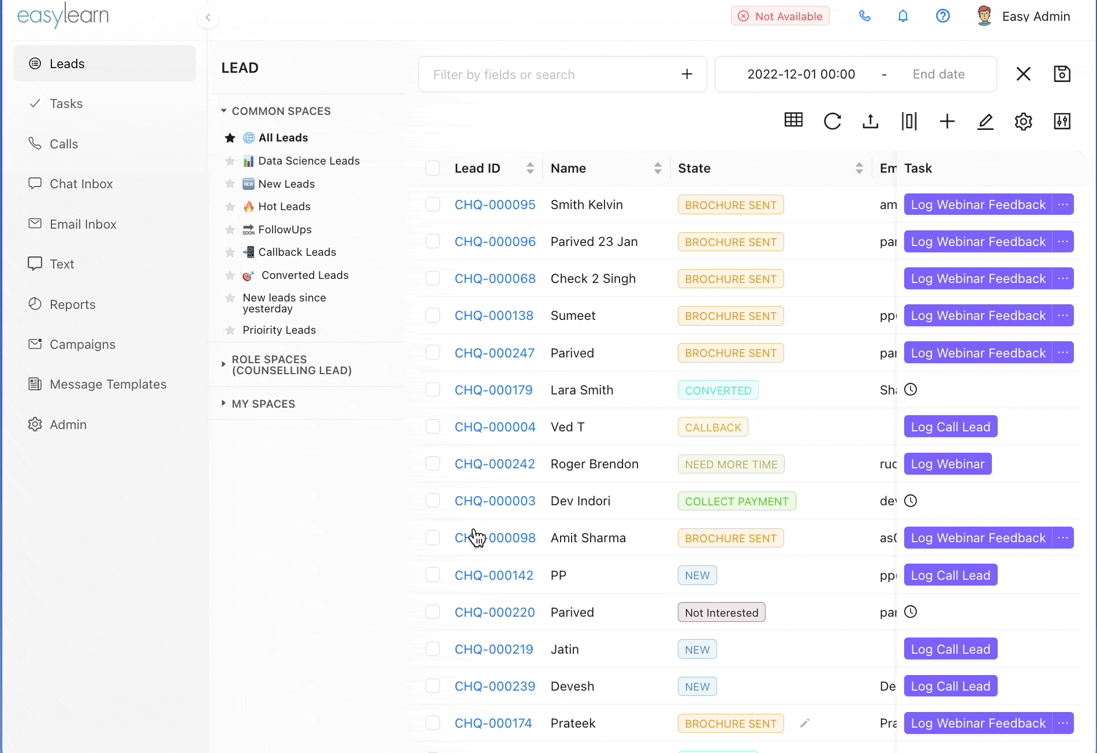The width and height of the screenshot is (1097, 753).
Task: Open the notifications bell icon
Action: pyautogui.click(x=903, y=16)
